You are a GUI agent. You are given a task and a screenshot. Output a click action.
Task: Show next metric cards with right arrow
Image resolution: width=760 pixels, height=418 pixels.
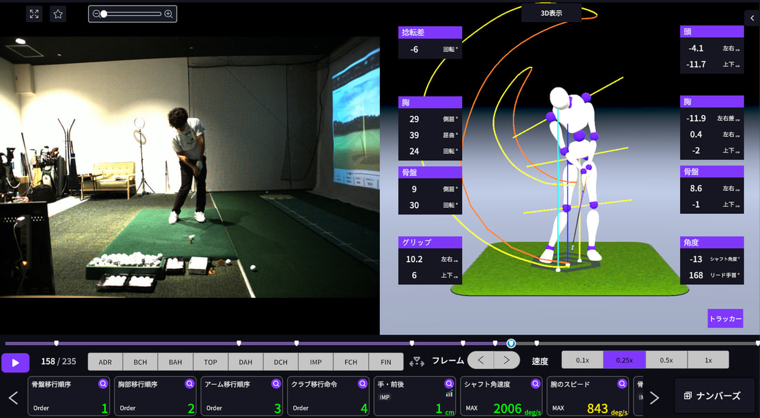[654, 398]
